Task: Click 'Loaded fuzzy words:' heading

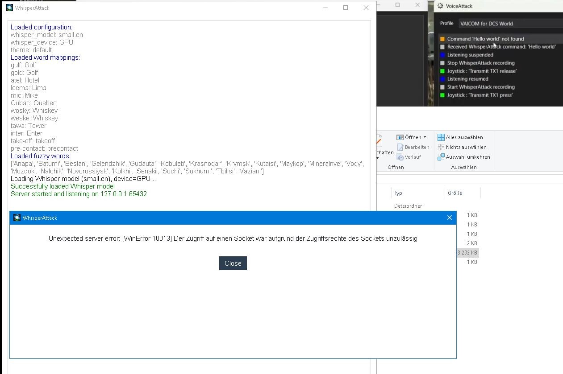Action: click(40, 156)
